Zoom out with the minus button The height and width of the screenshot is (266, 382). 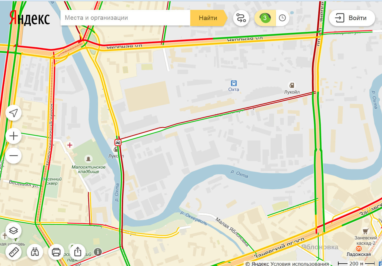(13, 155)
